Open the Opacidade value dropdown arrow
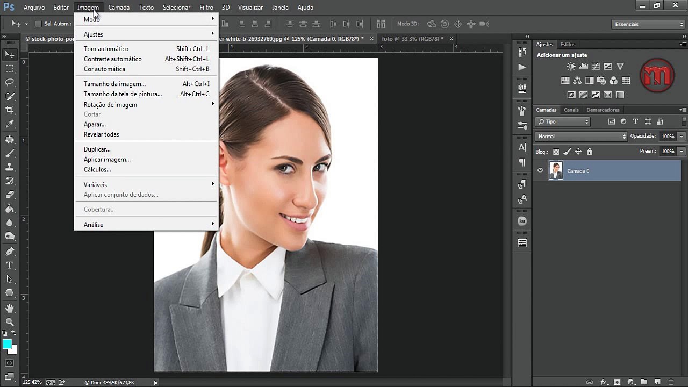Image resolution: width=688 pixels, height=387 pixels. (x=682, y=137)
